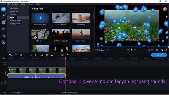Screen dimensions: 169x95
Task: Split the clip with scissors icon
Action: 31,55
